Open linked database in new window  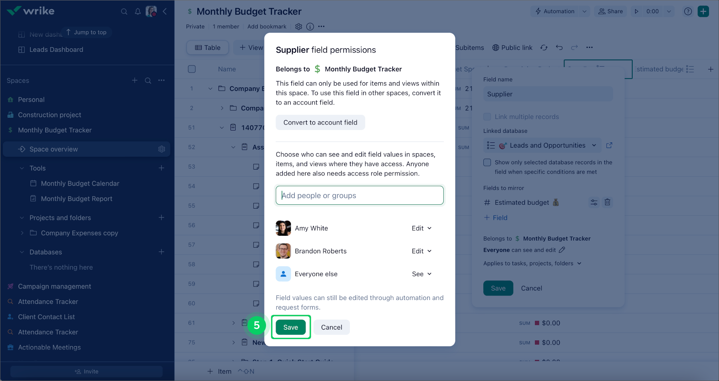(609, 146)
